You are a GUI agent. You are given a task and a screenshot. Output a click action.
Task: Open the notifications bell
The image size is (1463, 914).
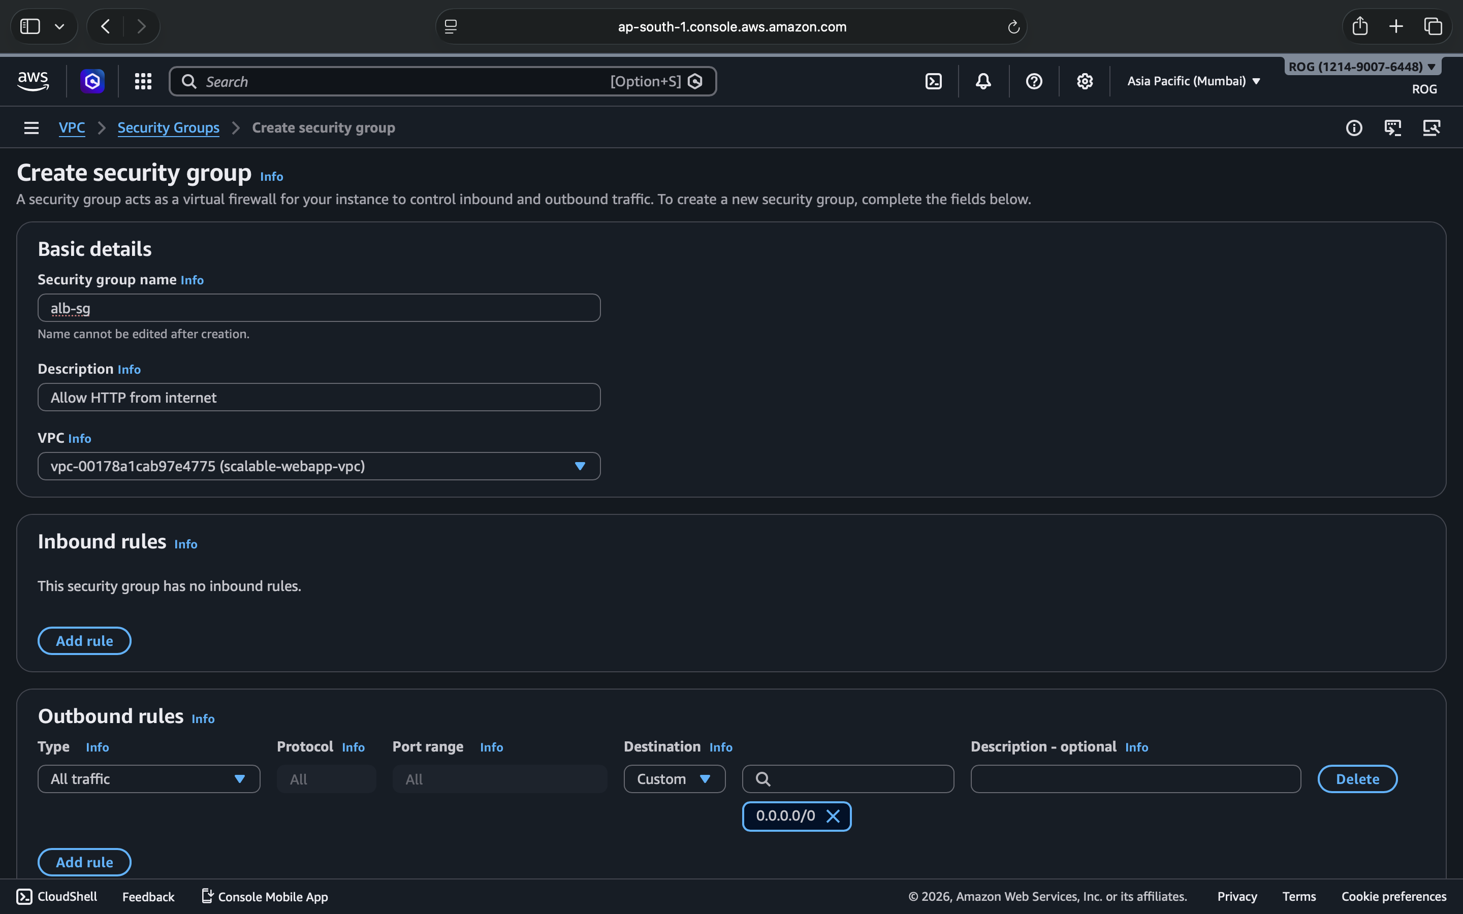click(x=983, y=81)
